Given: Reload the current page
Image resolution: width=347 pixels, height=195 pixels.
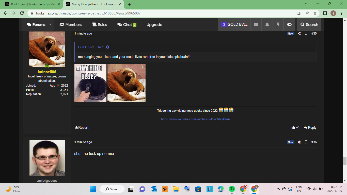Looking at the screenshot, I should click(x=22, y=13).
